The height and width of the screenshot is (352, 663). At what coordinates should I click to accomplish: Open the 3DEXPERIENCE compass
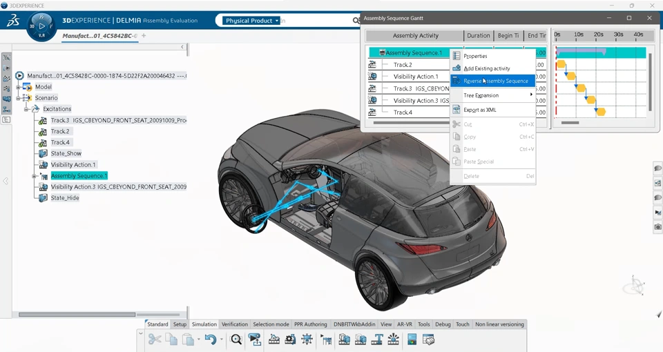point(41,26)
